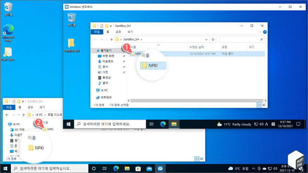Click 로컬 디스크 breadcrumb in host Explorer
This screenshot has height=173, width=308.
click(x=55, y=115)
